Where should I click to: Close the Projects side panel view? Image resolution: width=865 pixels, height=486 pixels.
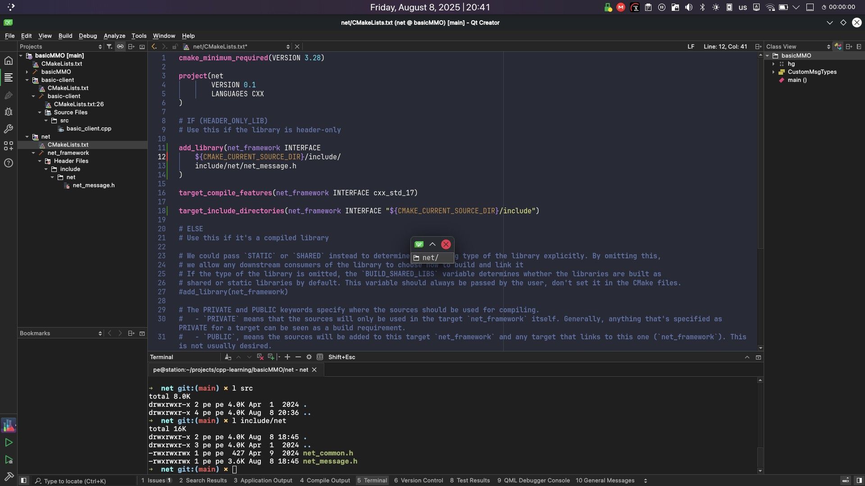pyautogui.click(x=142, y=47)
